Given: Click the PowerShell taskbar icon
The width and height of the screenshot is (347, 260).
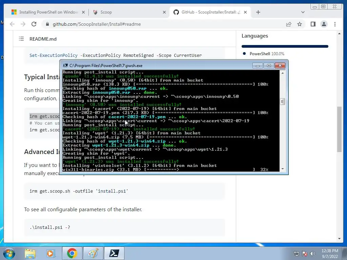Looking at the screenshot, I should 114,253.
